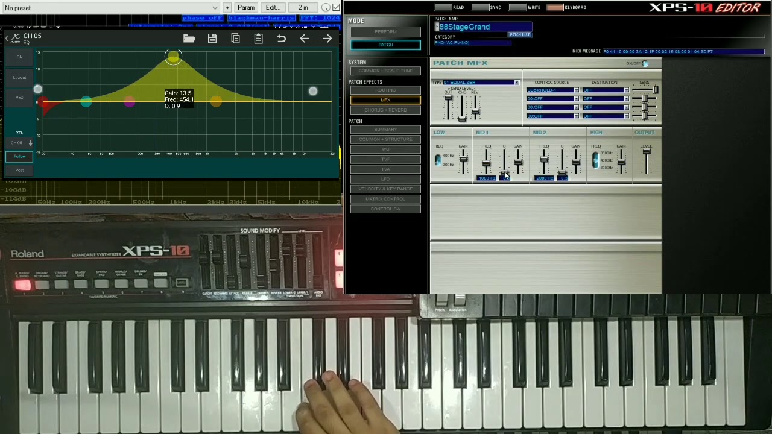Open the second control source dropdown
Image resolution: width=772 pixels, height=434 pixels.
552,99
